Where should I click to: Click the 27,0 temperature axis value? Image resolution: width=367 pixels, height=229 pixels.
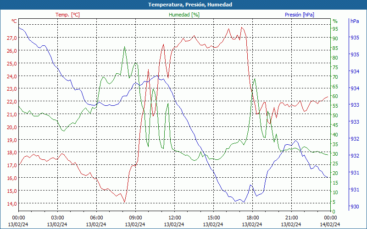click(x=12, y=38)
